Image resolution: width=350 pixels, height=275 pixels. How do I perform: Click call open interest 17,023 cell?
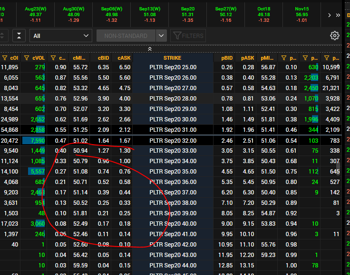(x=10, y=224)
